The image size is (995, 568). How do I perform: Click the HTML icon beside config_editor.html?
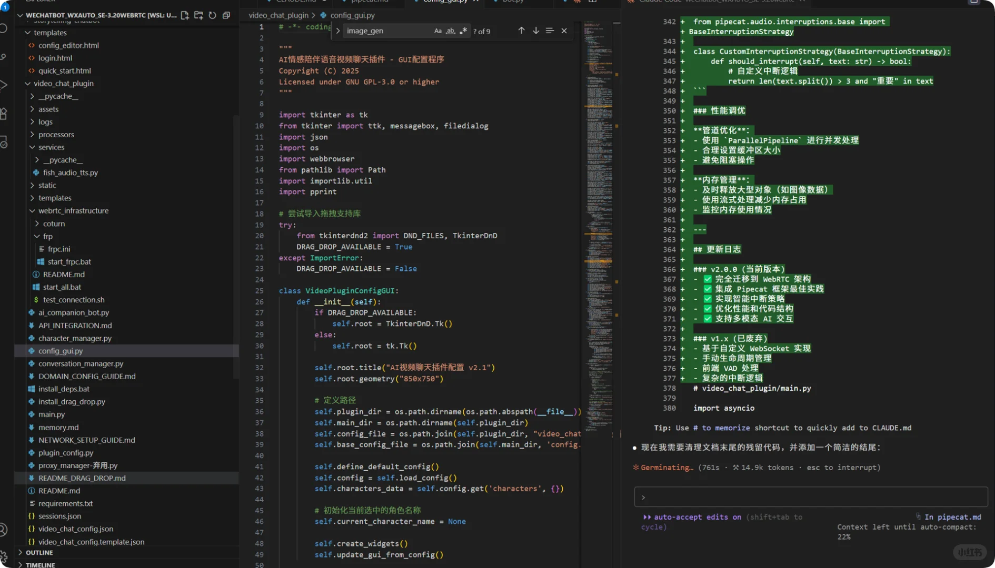coord(32,45)
